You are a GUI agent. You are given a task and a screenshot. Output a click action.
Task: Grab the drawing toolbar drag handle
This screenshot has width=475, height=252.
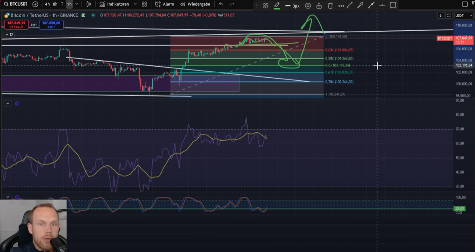click(x=257, y=6)
